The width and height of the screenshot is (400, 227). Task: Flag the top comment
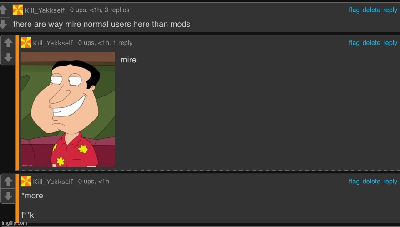coord(354,10)
